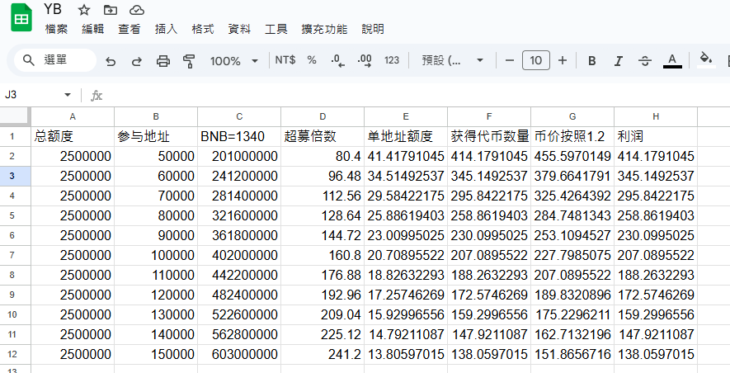Screen dimensions: 730x373
Task: Toggle bold formatting
Action: tap(591, 60)
